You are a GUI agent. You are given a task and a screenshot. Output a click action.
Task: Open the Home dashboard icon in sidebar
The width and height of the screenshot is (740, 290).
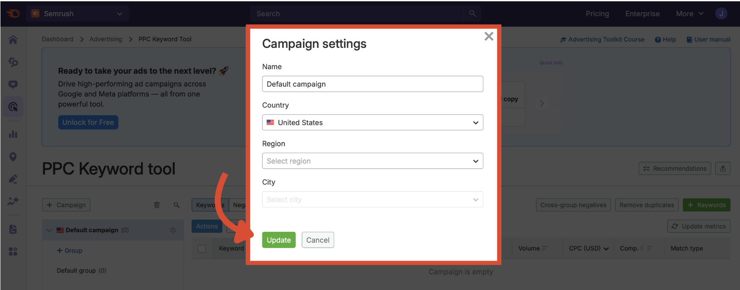pos(13,39)
